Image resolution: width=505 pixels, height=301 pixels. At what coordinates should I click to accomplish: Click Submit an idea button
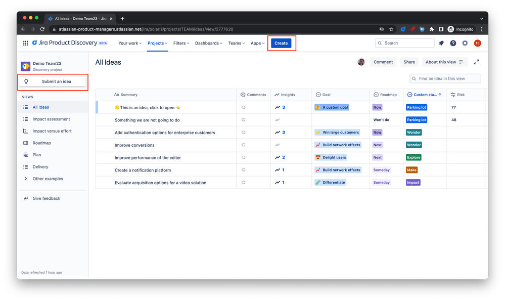tap(53, 81)
